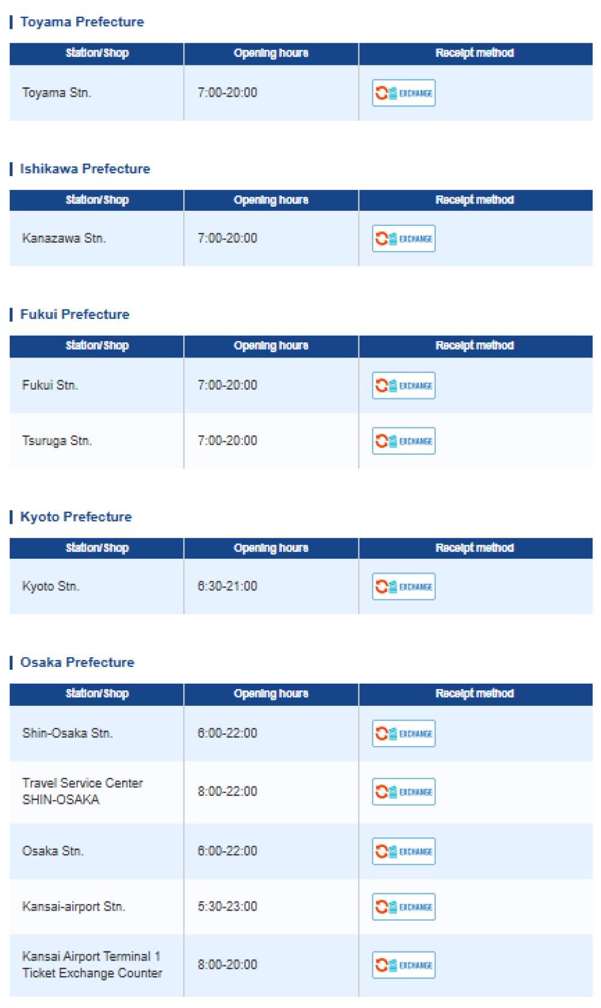Click the Fukui Prefecture section title

point(75,314)
